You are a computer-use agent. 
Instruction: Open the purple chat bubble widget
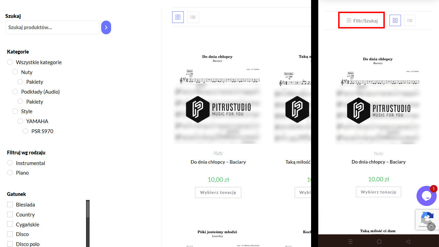point(427,196)
